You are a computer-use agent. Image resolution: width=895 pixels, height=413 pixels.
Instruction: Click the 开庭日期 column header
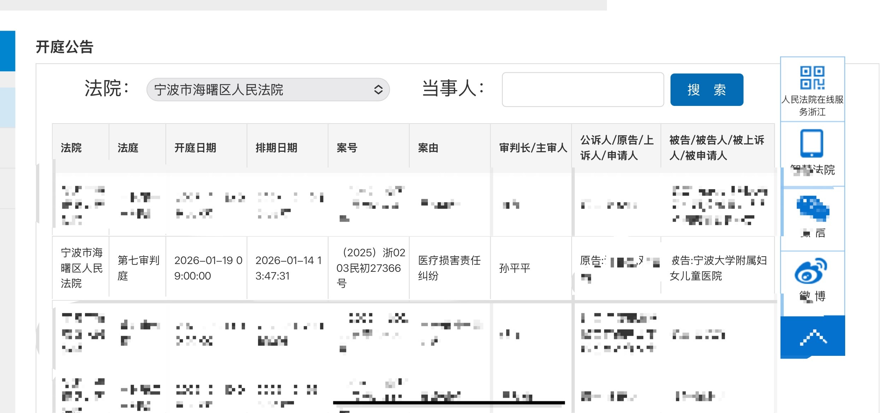195,148
